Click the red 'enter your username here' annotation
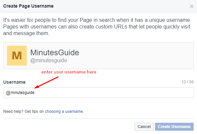Screen dimensions: 197x134 pos(69,72)
